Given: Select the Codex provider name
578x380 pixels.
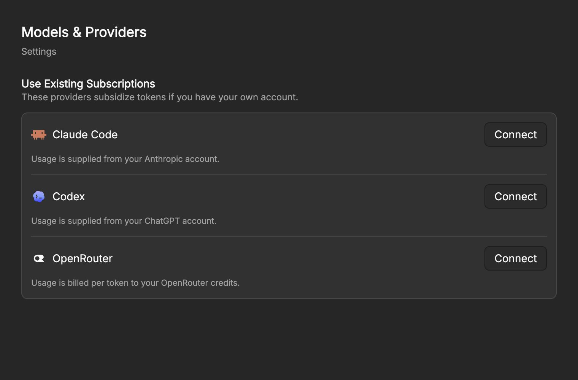Looking at the screenshot, I should tap(68, 196).
